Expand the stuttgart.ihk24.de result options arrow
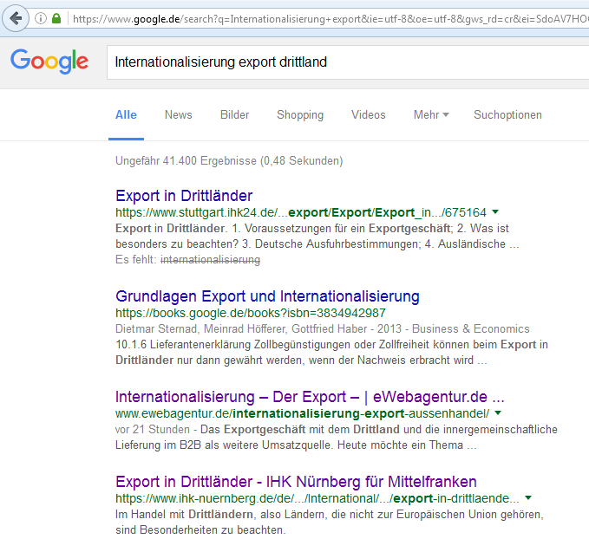Image resolution: width=589 pixels, height=539 pixels. tap(495, 212)
